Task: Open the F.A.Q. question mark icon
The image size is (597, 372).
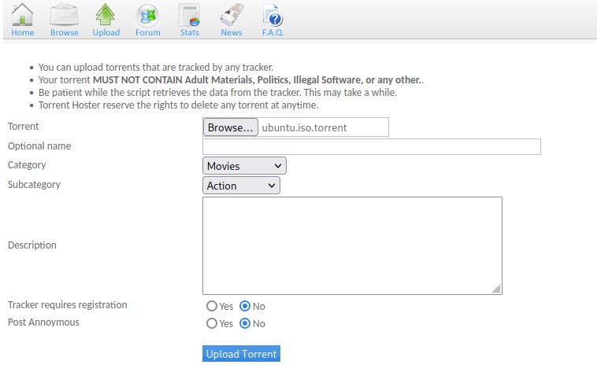Action: [x=273, y=15]
